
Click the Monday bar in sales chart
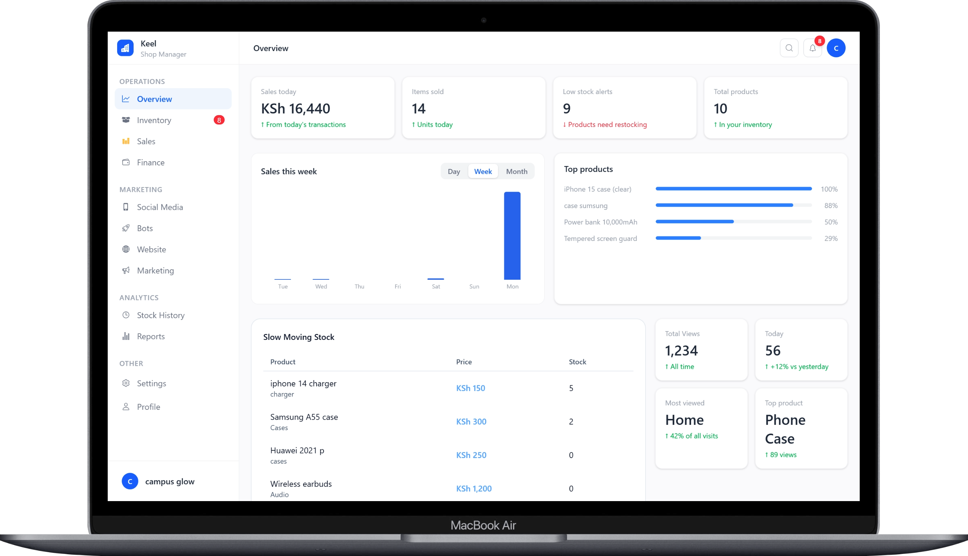(512, 236)
